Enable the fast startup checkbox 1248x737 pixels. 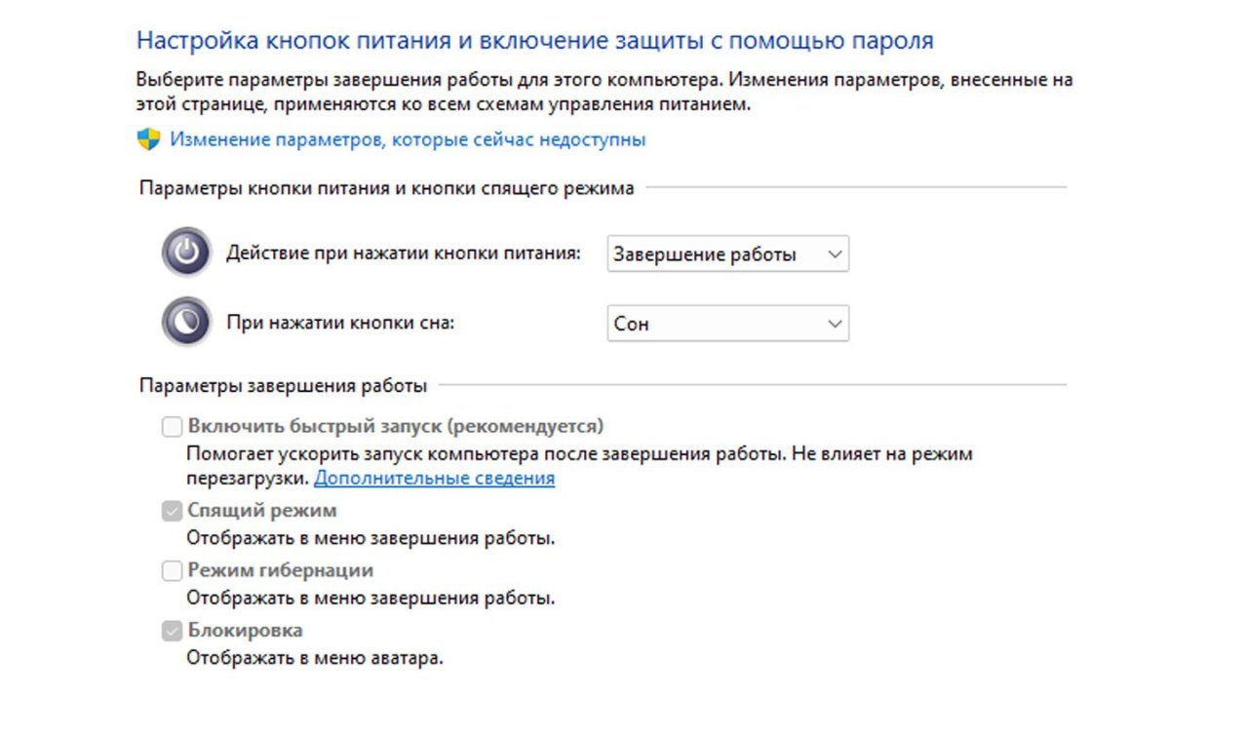tap(173, 427)
